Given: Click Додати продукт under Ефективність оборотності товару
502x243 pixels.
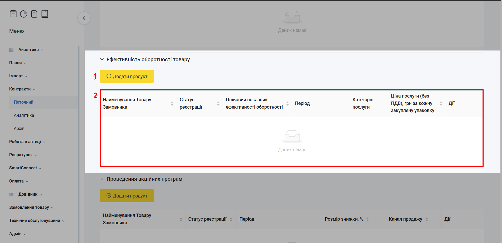Looking at the screenshot, I should [x=127, y=77].
